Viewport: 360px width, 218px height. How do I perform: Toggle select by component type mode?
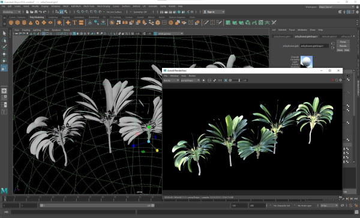click(66, 12)
